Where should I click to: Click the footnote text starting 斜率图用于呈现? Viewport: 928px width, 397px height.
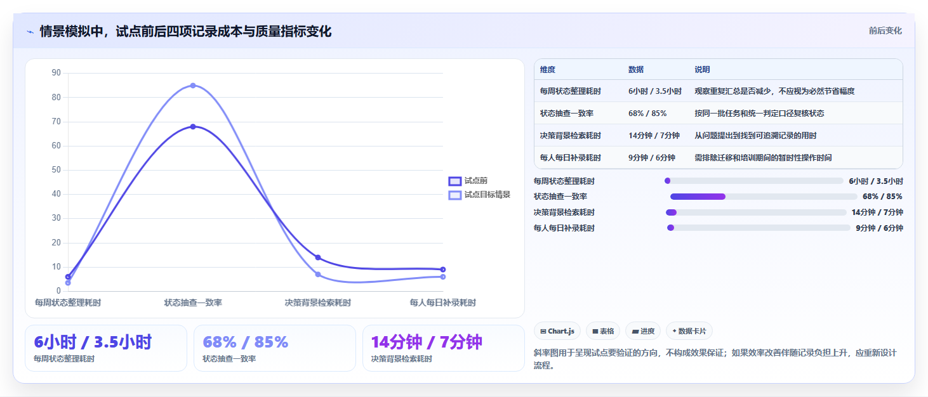(715, 359)
